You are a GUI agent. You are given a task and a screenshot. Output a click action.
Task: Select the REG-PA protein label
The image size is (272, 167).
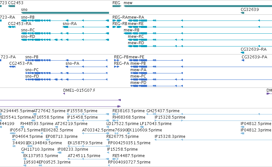[x=121, y=63]
